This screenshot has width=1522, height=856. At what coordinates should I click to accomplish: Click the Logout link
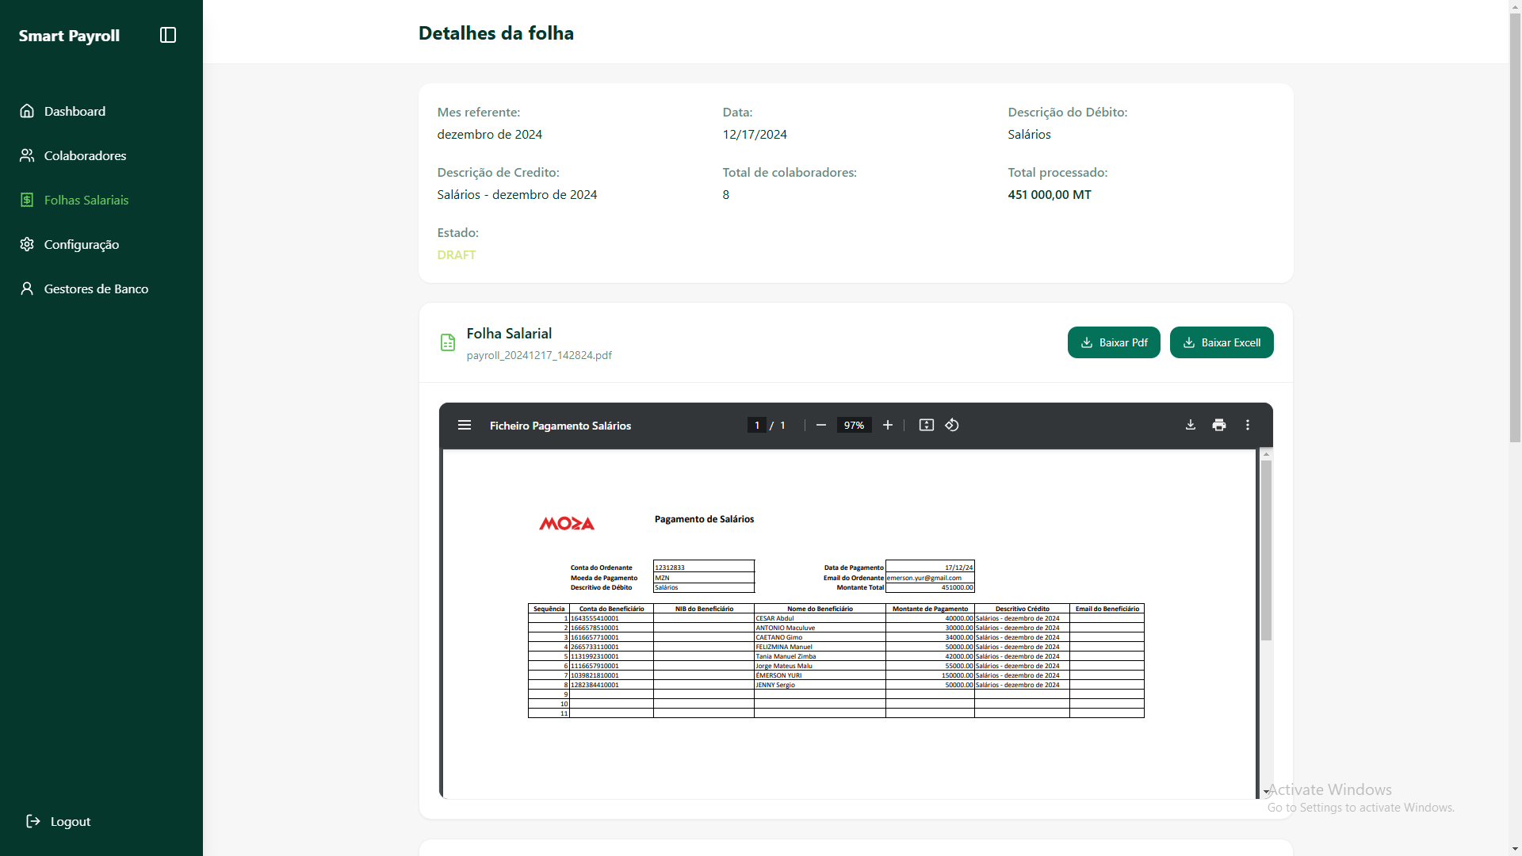pos(70,821)
